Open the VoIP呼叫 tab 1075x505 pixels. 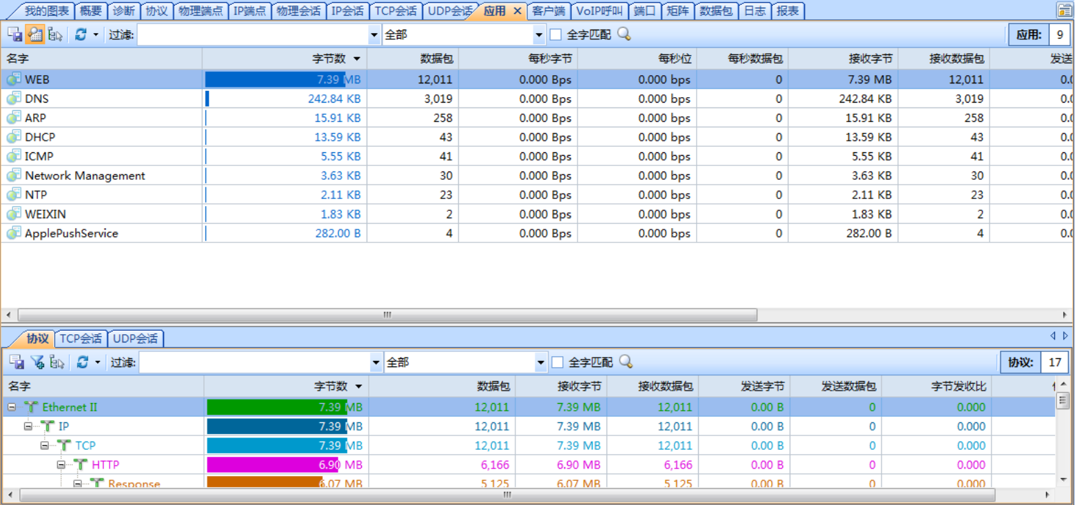pos(599,11)
